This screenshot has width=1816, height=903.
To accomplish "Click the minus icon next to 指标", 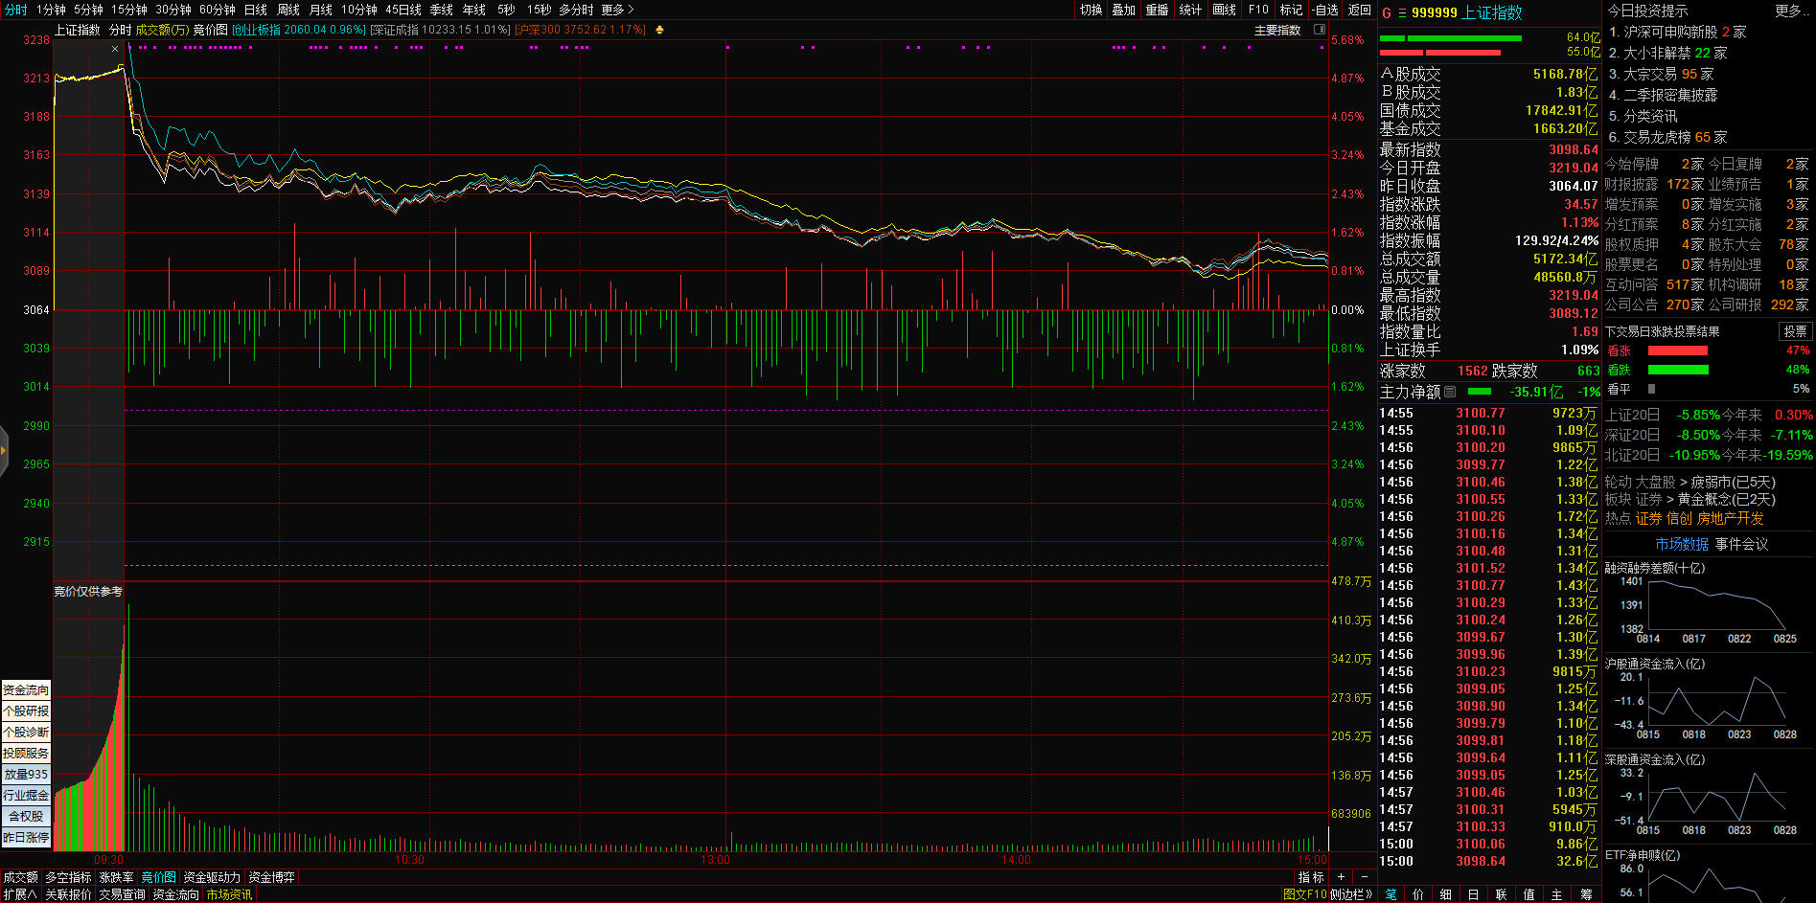I will click(x=1365, y=877).
